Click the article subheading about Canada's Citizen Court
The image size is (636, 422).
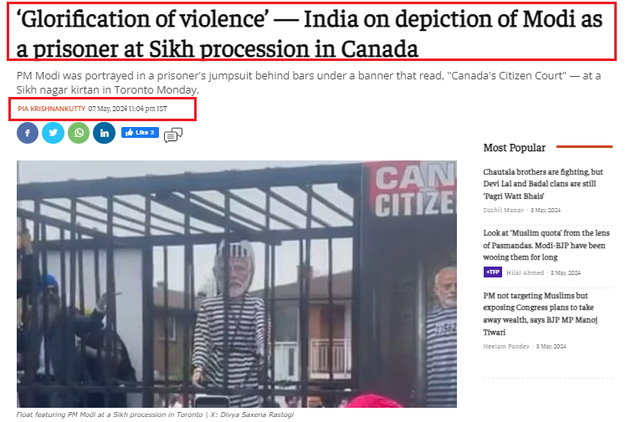[308, 83]
